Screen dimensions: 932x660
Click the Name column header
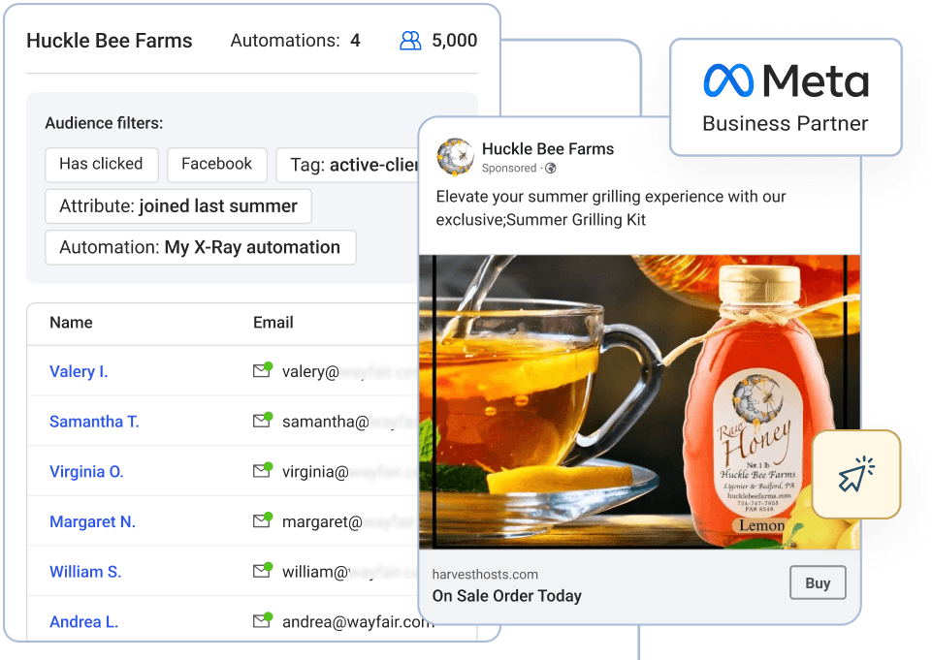pos(71,323)
